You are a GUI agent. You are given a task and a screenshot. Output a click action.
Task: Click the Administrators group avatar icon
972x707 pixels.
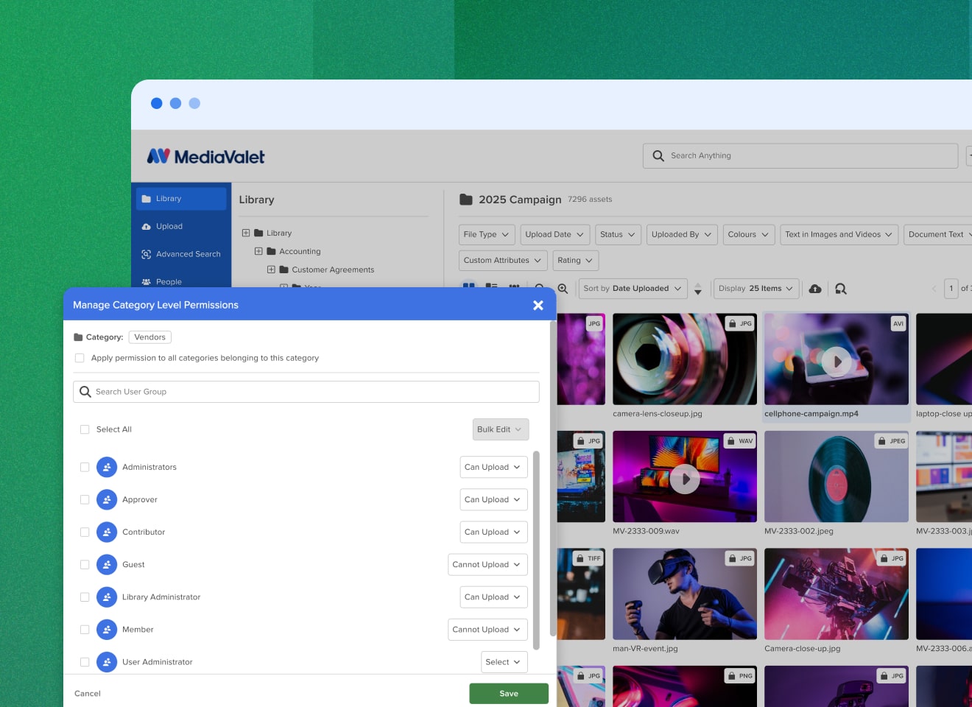107,467
